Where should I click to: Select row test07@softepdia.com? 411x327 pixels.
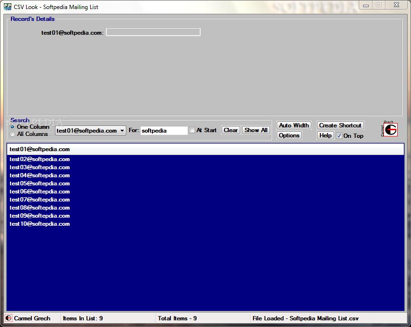point(205,200)
